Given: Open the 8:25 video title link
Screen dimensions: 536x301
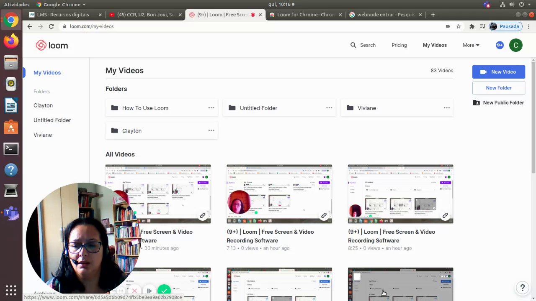Looking at the screenshot, I should click(x=392, y=236).
